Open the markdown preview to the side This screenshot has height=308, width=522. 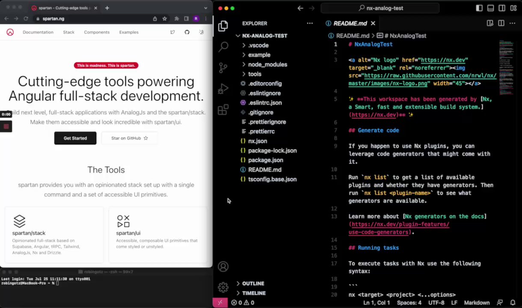[490, 23]
